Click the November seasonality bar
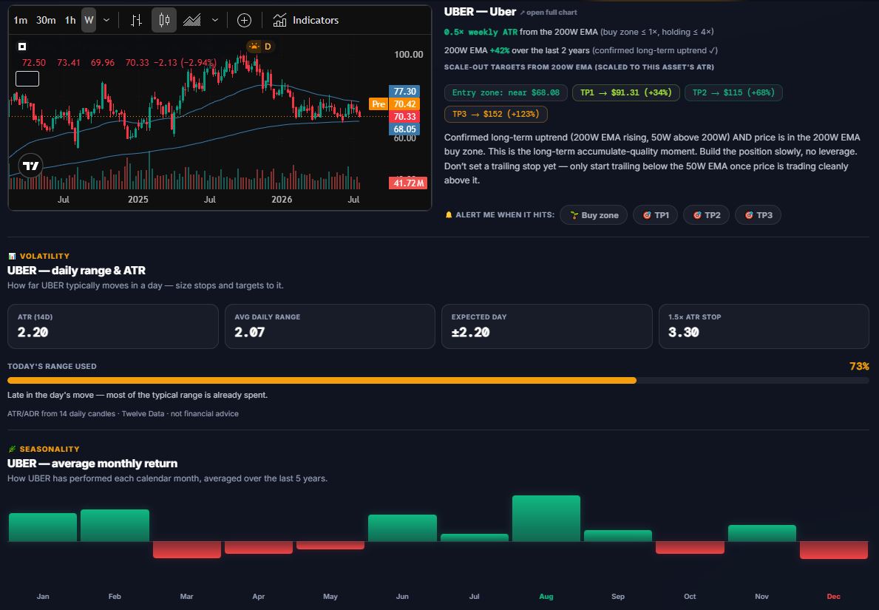Viewport: 879px width, 610px height. [762, 533]
